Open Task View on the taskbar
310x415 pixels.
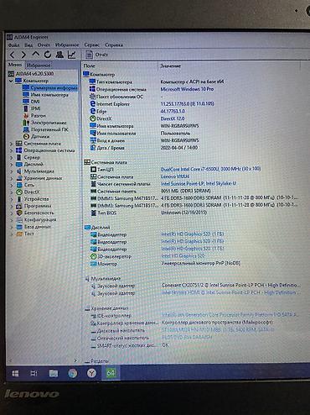tap(34, 373)
